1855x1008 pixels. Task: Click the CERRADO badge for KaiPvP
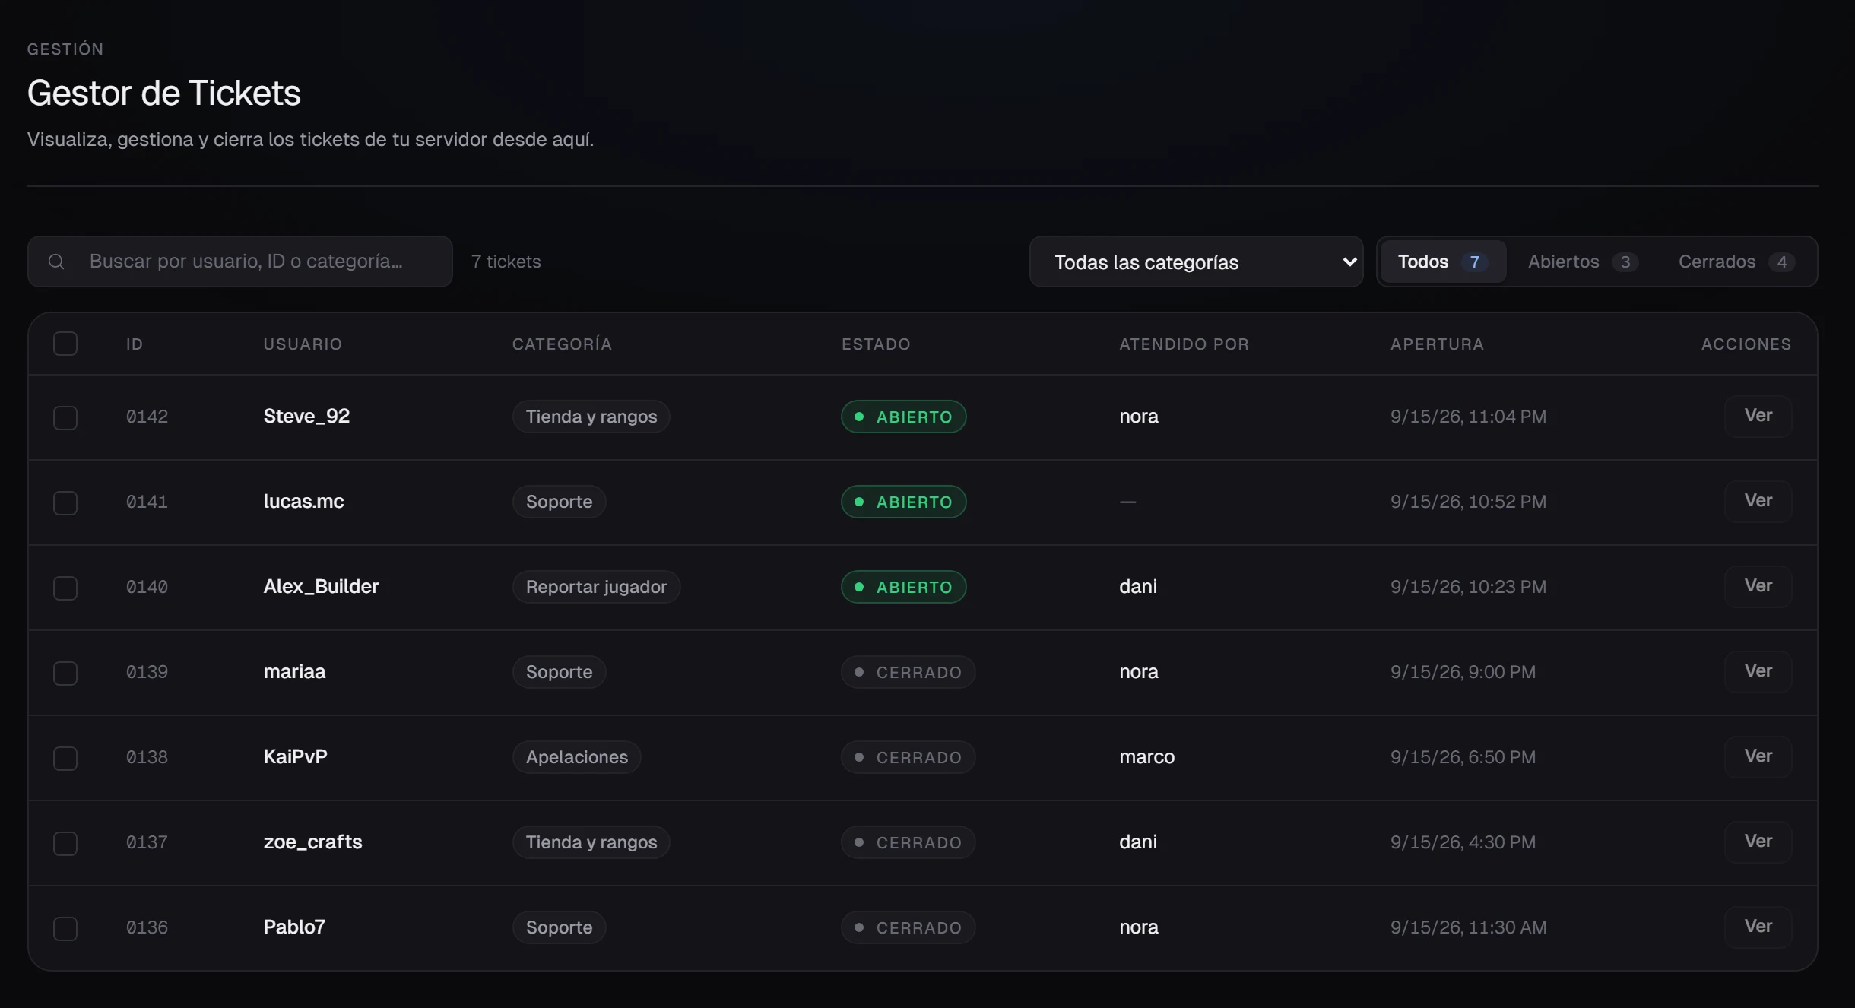click(908, 757)
